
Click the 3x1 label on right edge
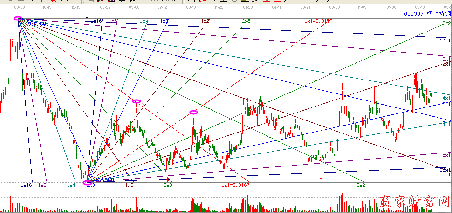click(x=446, y=105)
